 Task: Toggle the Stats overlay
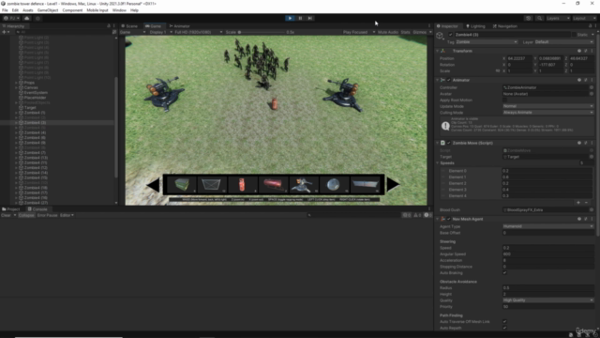pos(405,32)
